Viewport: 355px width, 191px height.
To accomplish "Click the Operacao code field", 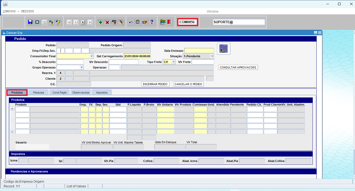I will [x=114, y=67].
